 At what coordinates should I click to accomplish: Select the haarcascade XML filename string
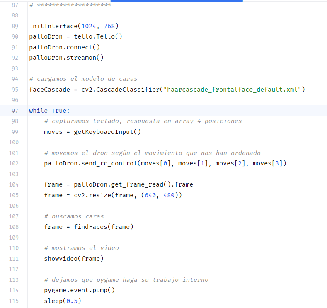[x=233, y=90]
